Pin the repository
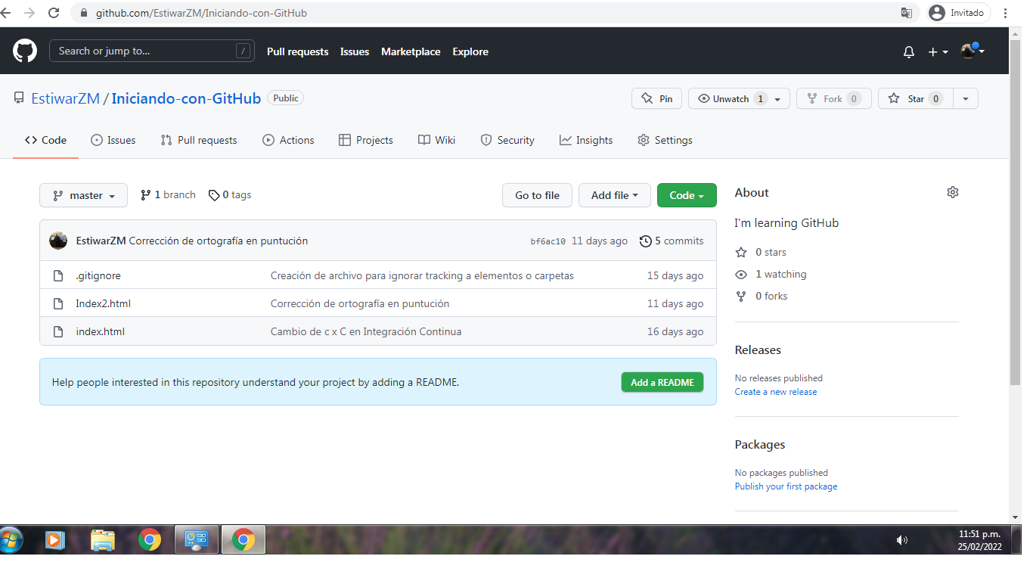1033x581 pixels. tap(656, 98)
